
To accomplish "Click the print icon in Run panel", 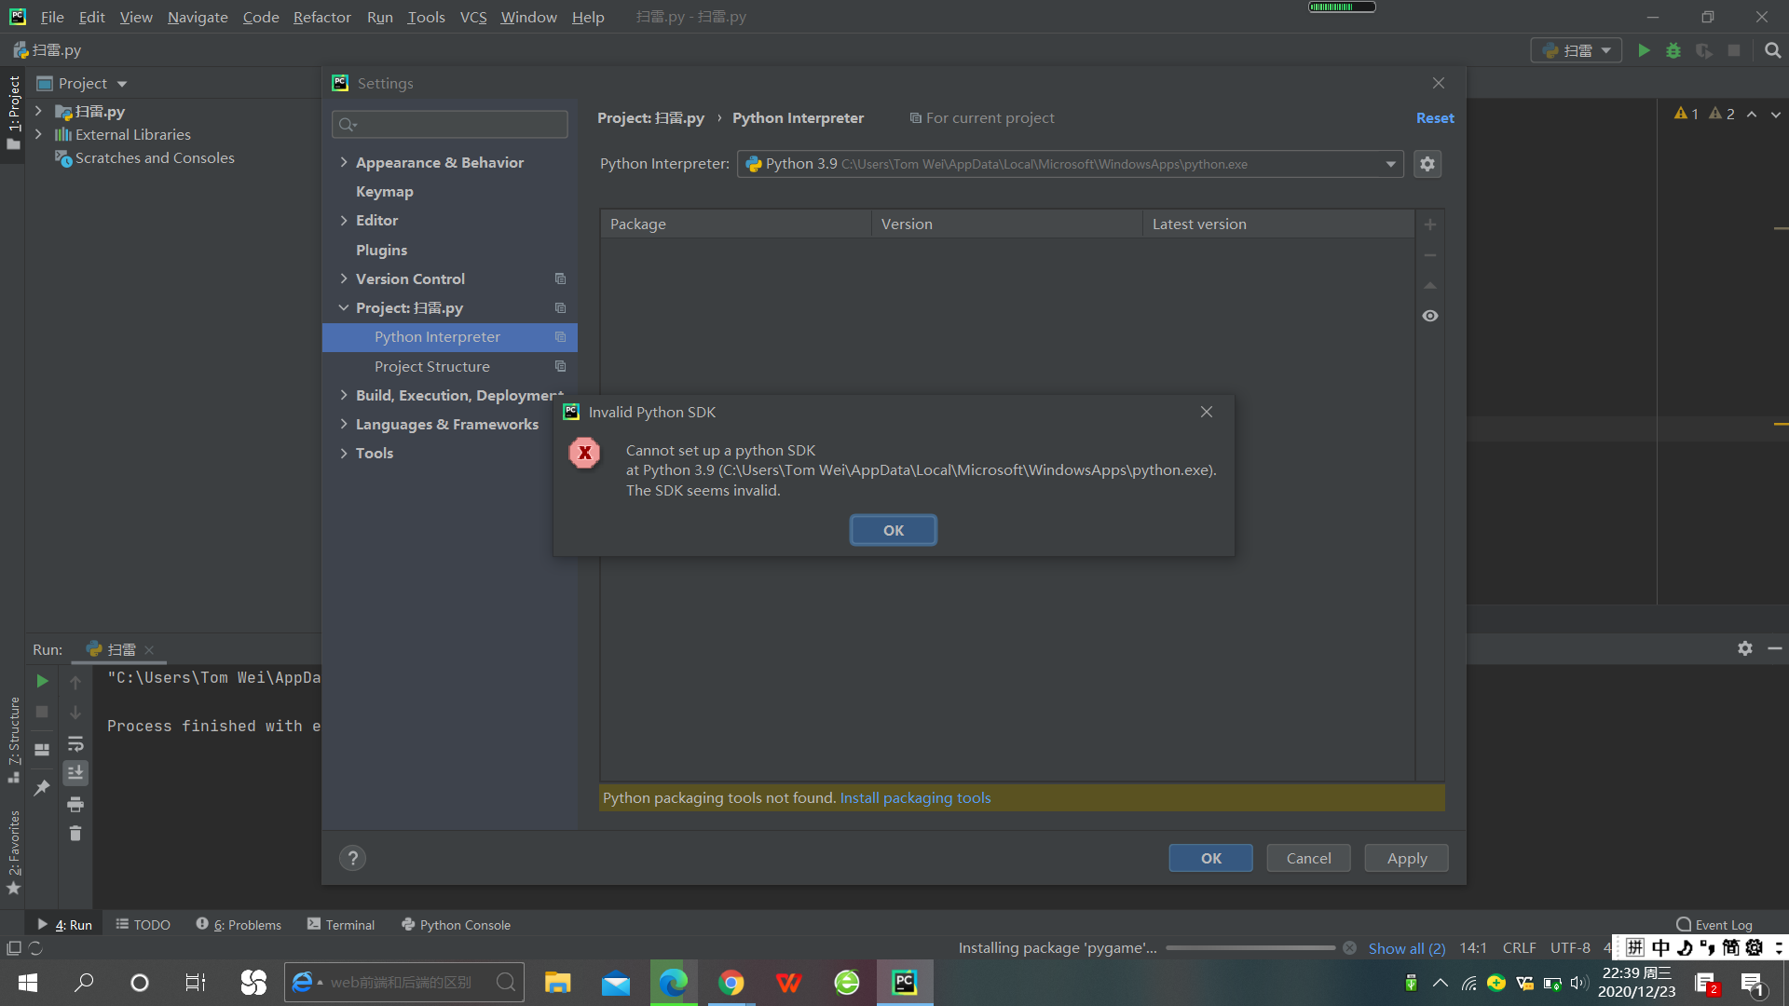I will (x=75, y=804).
